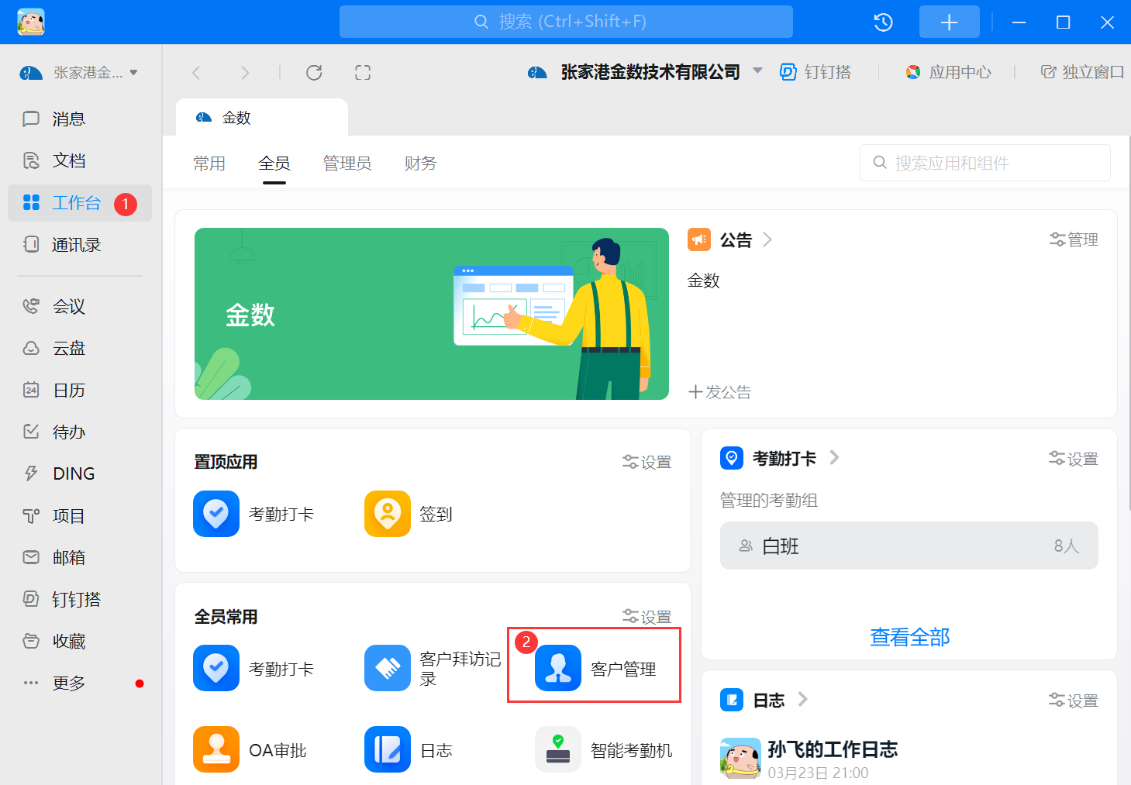Image resolution: width=1131 pixels, height=785 pixels.
Task: Toggle fullscreen expand icon
Action: click(363, 73)
